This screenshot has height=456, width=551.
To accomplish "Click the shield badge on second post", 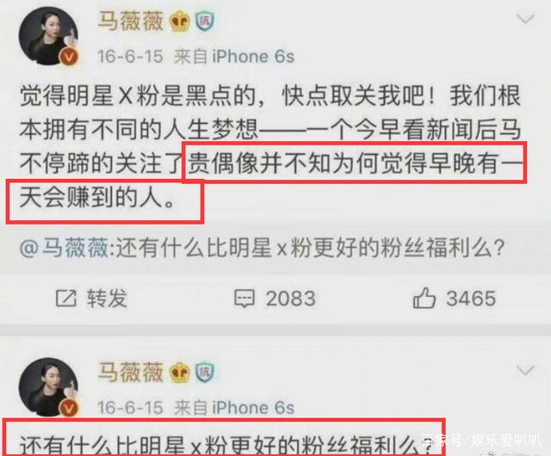I will click(x=205, y=373).
